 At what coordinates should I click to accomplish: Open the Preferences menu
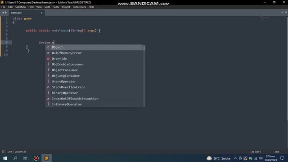pyautogui.click(x=79, y=7)
